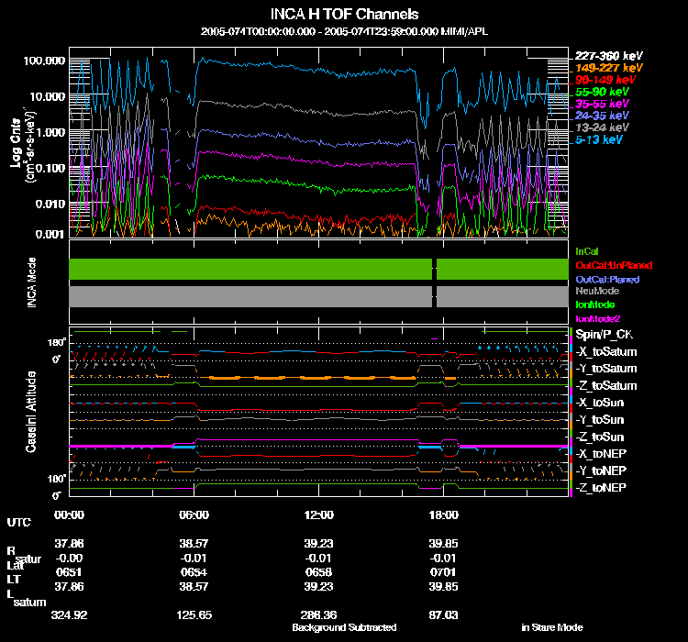Click the gray NeuMode status bar
This screenshot has width=688, height=642.
[x=318, y=296]
